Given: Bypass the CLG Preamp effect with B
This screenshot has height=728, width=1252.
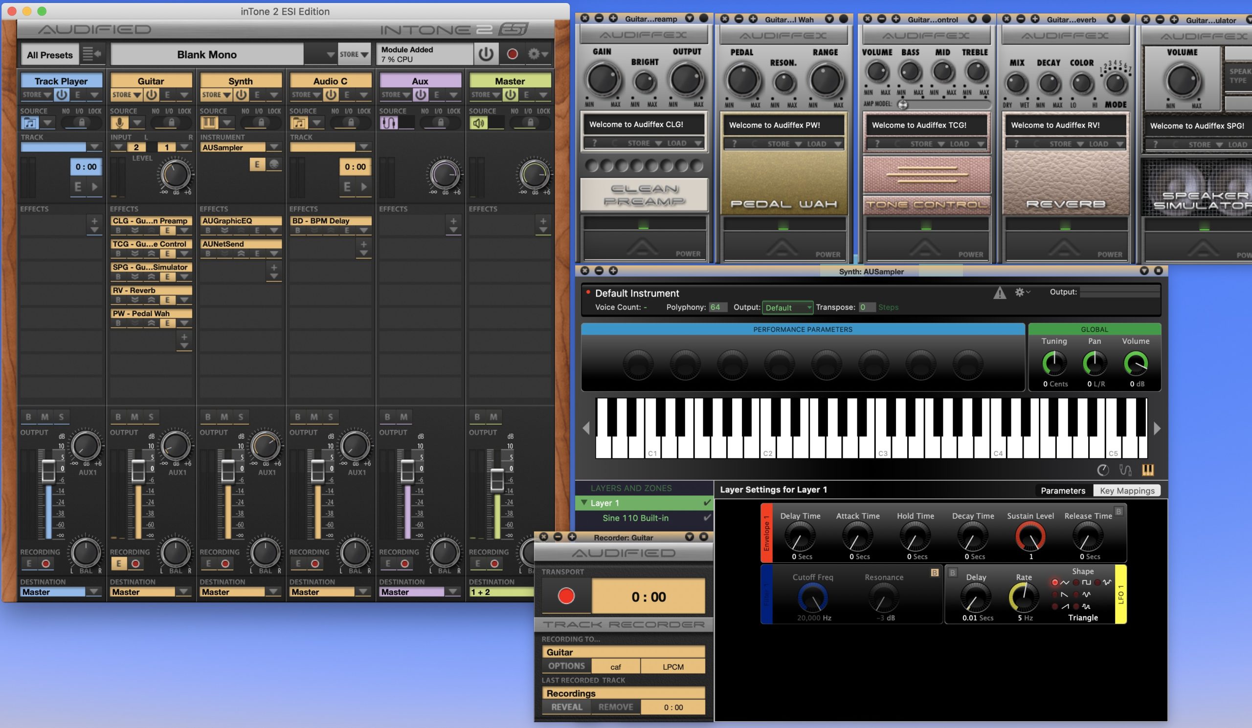Looking at the screenshot, I should tap(118, 230).
